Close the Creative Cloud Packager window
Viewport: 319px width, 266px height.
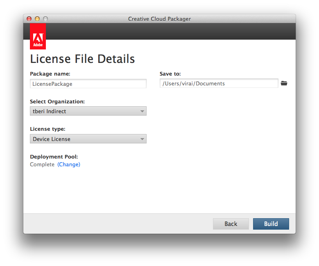29,19
